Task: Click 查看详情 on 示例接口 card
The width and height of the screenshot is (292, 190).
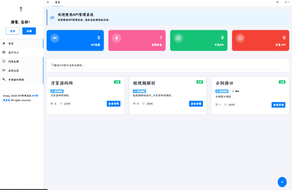Action: coord(278,105)
